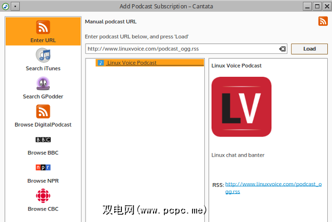This screenshot has height=222, width=332.
Task: Open the red CBC logo icon
Action: tap(43, 196)
